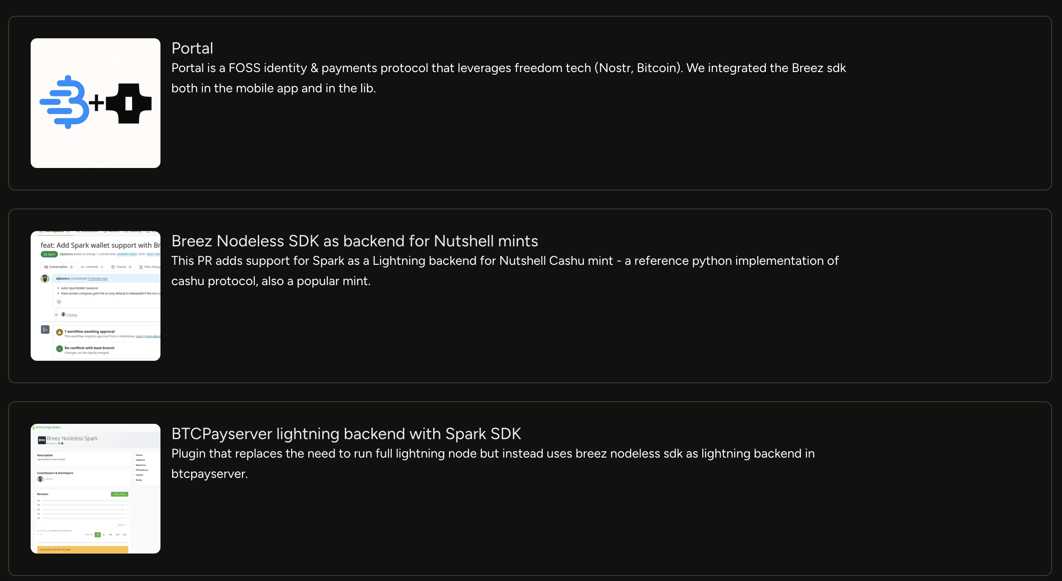Click the yellow workflow warning icon

60,332
